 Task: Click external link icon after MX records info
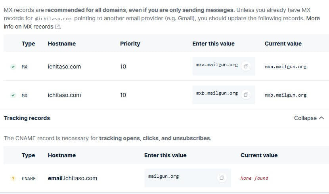[x=58, y=27]
